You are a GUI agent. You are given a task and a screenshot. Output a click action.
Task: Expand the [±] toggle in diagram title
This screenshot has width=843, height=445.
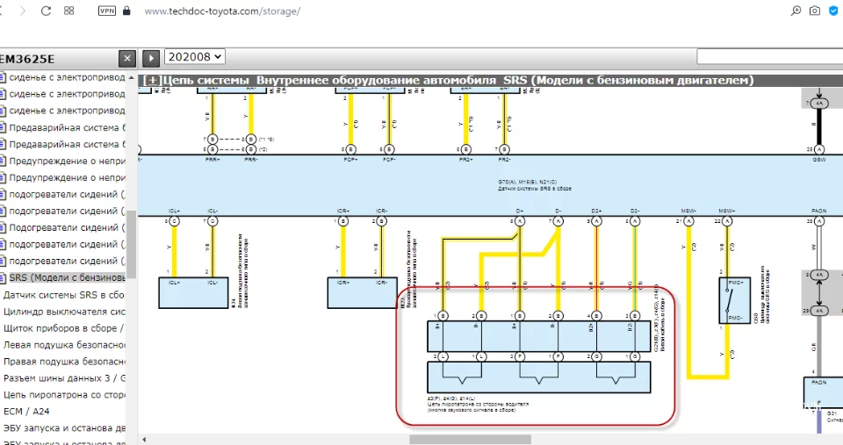point(152,80)
